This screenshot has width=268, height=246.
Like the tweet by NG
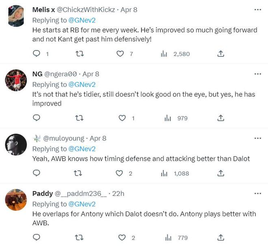[x=122, y=118]
